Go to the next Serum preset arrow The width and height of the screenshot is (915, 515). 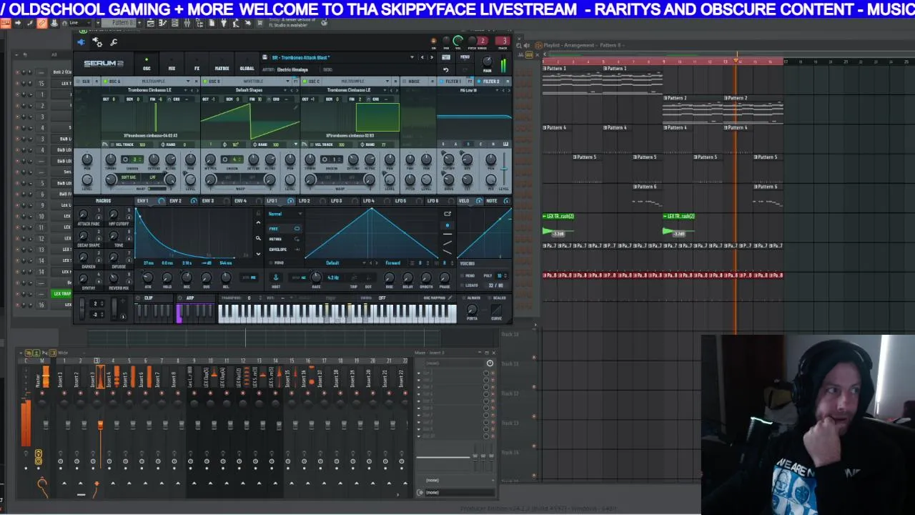431,57
